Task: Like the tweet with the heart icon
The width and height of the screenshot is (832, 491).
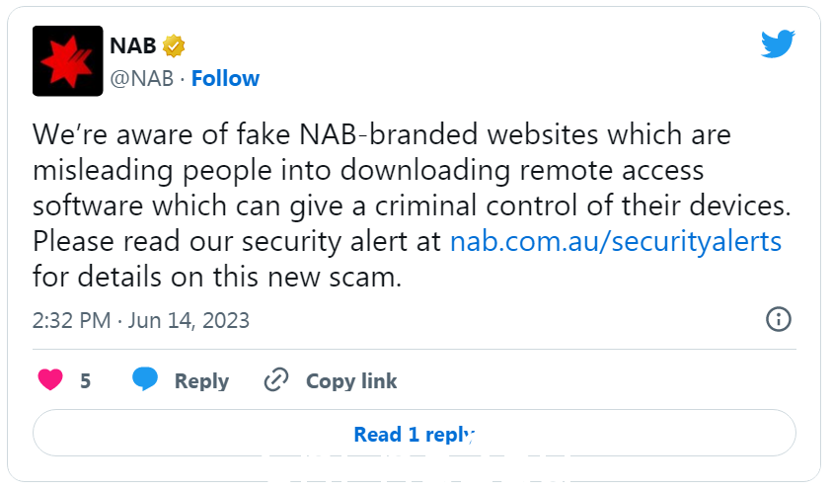Action: point(50,380)
